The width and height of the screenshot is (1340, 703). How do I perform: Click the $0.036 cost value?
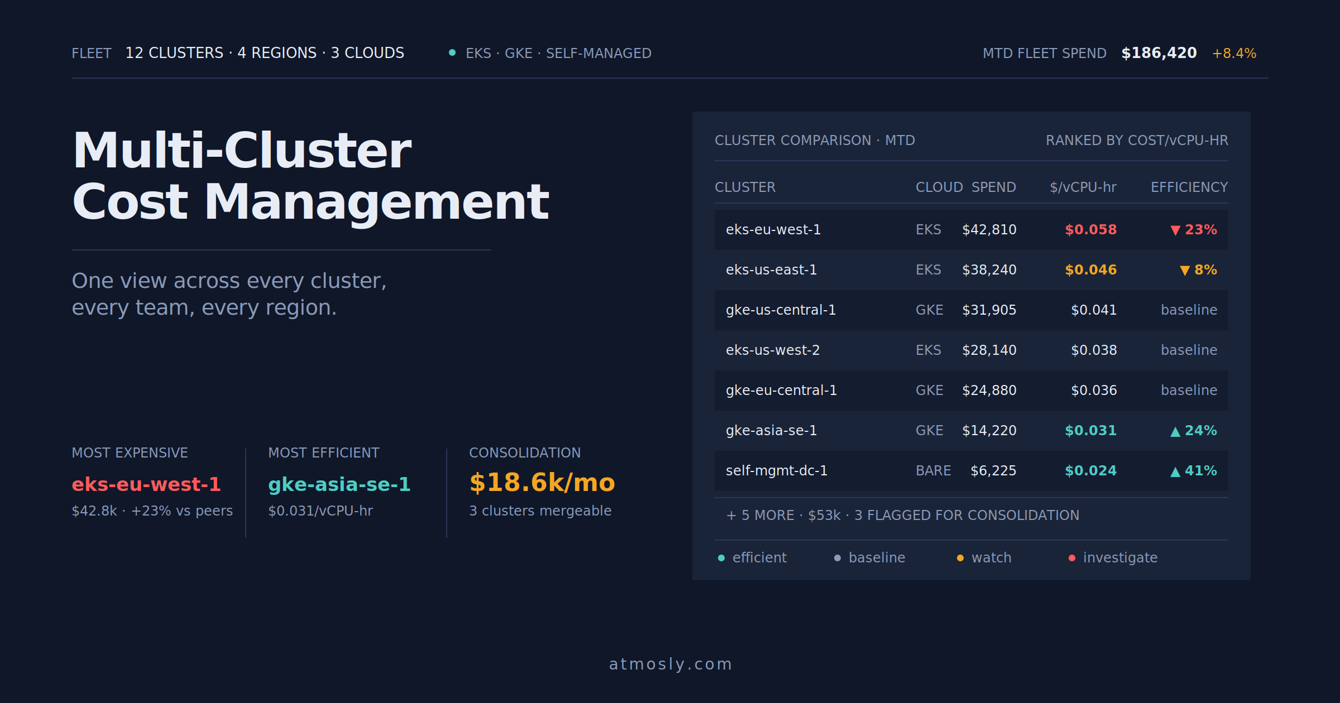[x=1094, y=390]
